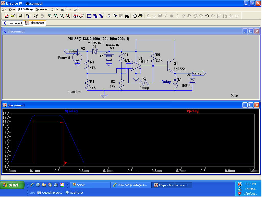Click the Redo arrow icon
Viewport: 266px width, 197px height.
[213, 16]
